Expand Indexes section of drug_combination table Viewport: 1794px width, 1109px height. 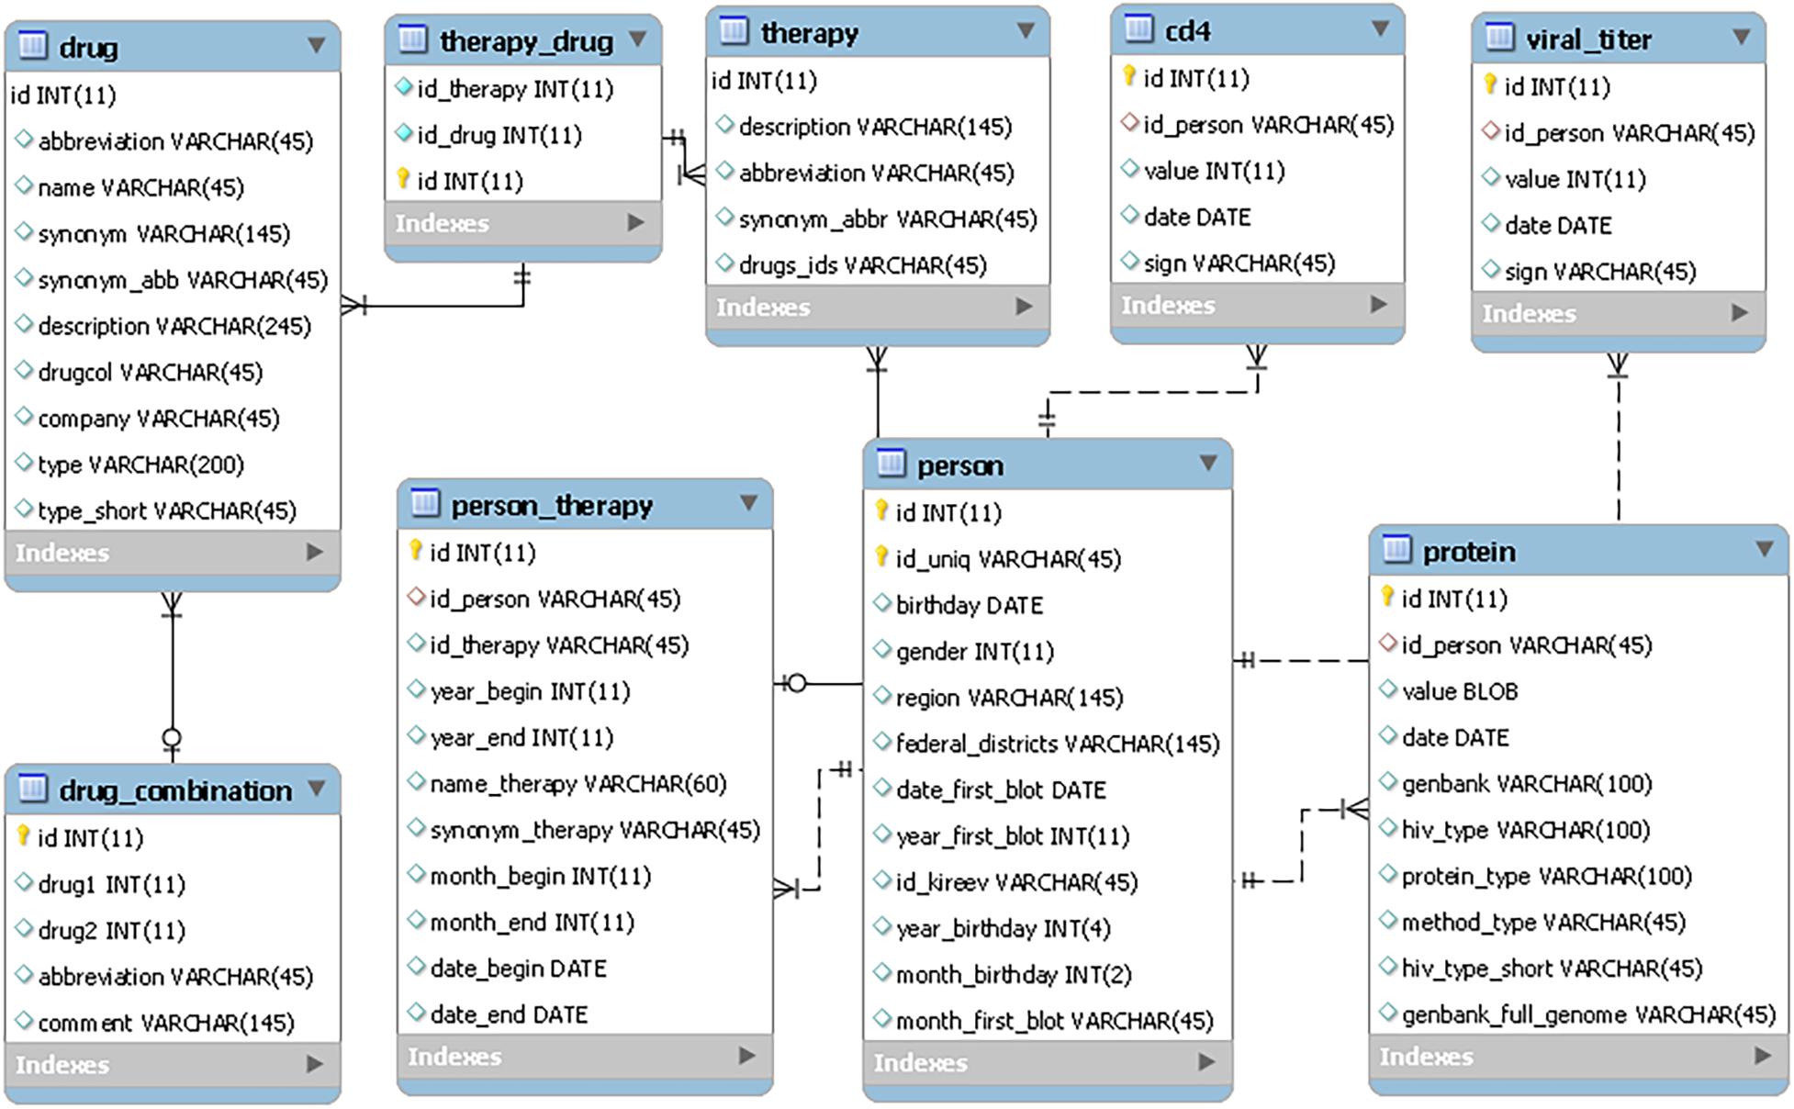315,1064
